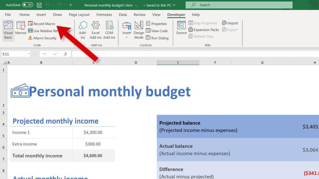
Task: Open the Page Layout tab
Action: (x=79, y=15)
